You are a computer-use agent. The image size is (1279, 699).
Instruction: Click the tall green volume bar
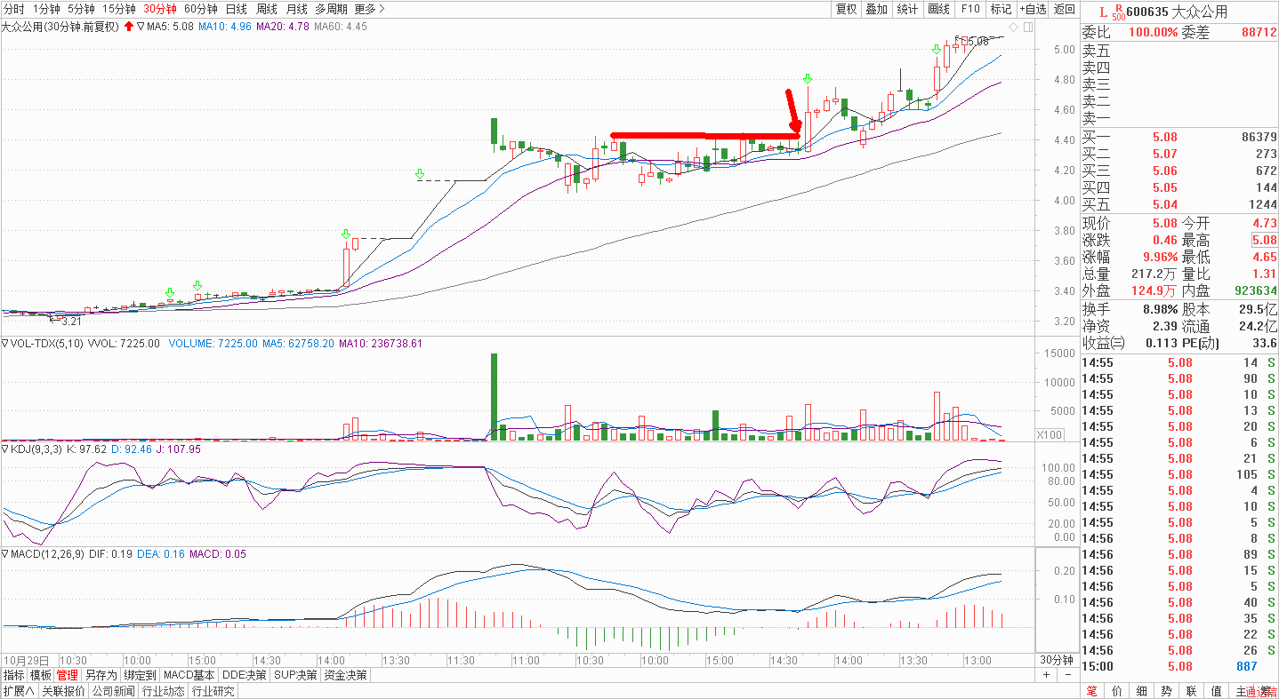tap(494, 396)
